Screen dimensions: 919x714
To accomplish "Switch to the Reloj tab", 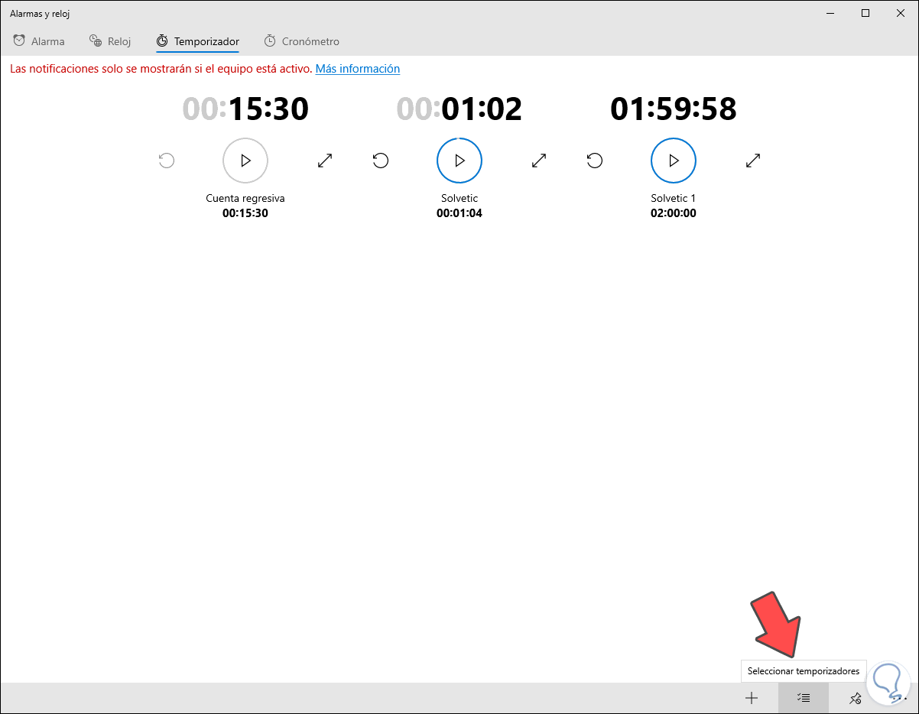I will [x=110, y=41].
